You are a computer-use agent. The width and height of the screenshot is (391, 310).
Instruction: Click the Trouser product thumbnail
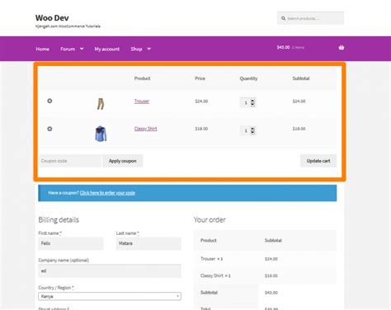click(x=101, y=104)
